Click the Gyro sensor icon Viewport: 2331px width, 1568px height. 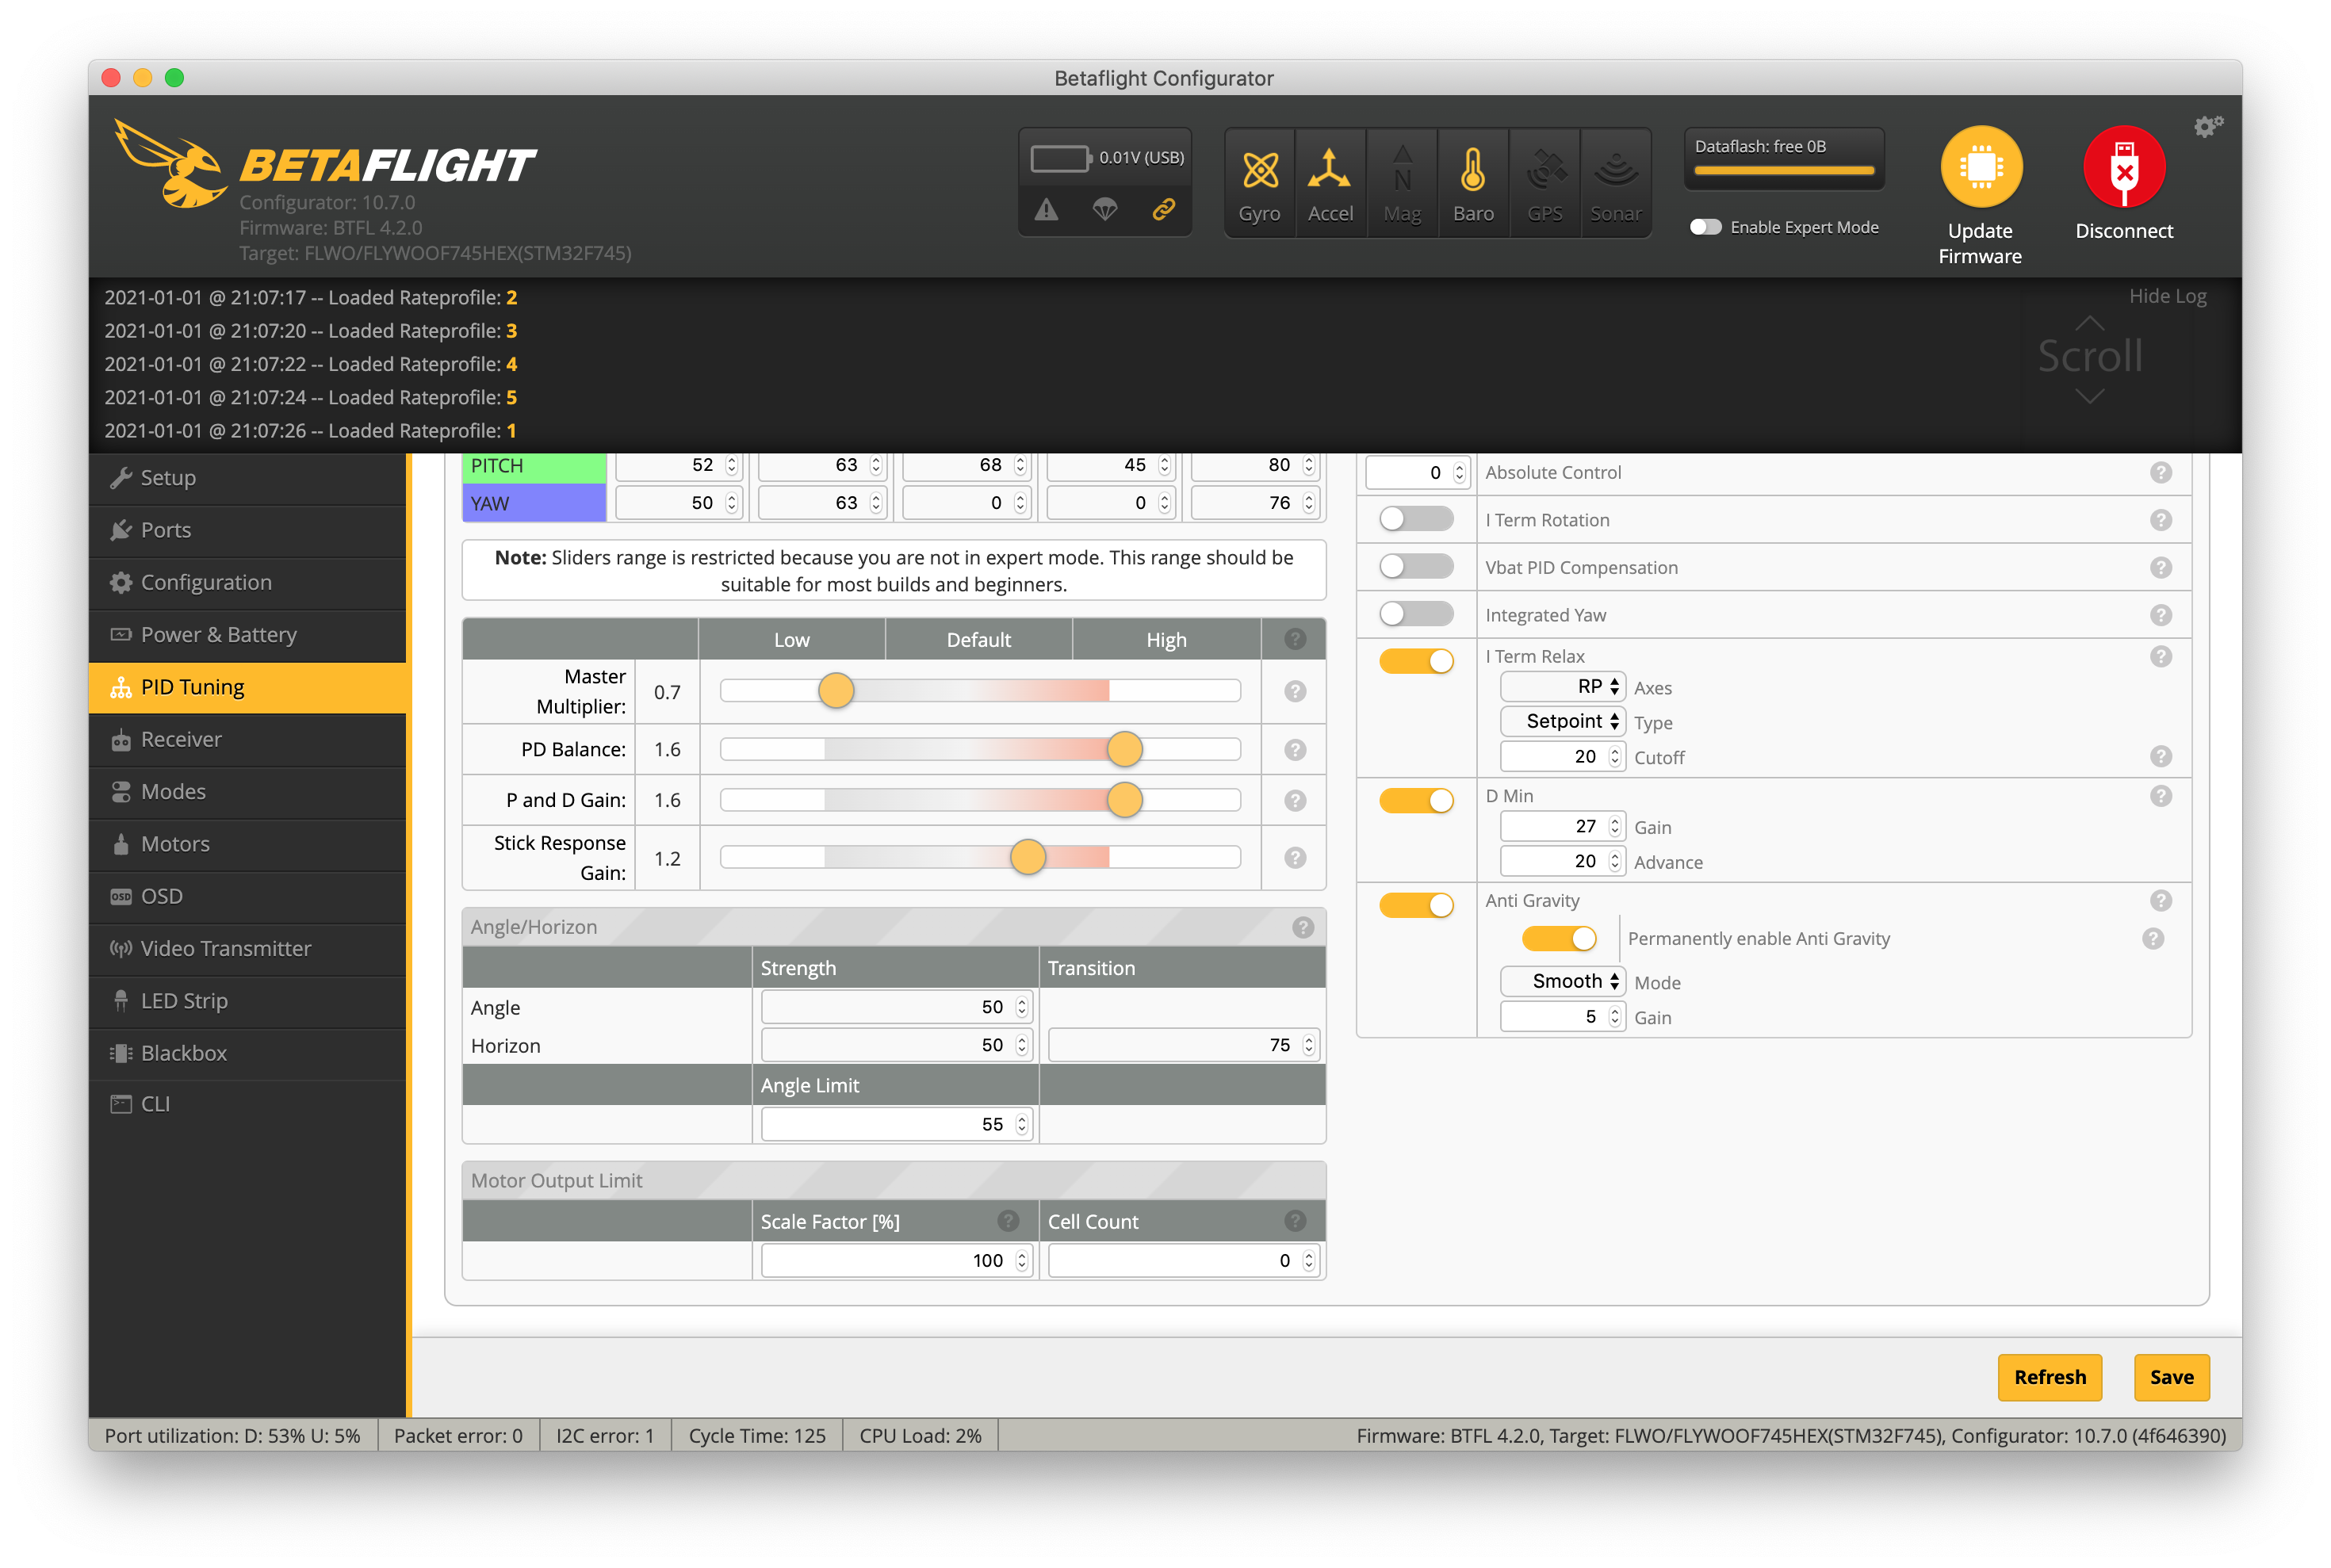[1259, 170]
